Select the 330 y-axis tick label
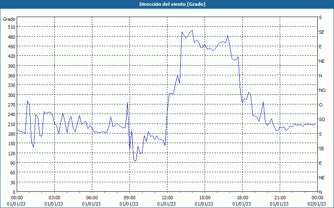 point(12,85)
